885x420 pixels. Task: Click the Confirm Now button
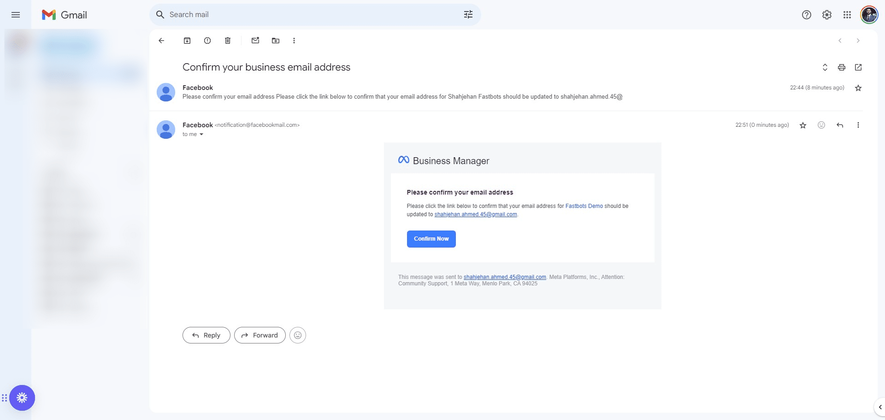pyautogui.click(x=431, y=239)
